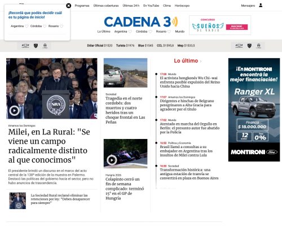The image size is (282, 226).
Task: Click Mep $1533,5 quote
Action: pyautogui.click(x=186, y=46)
